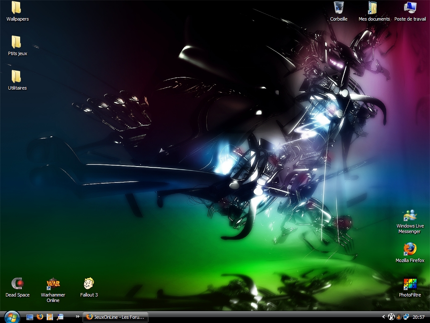Click the 'Windows Live Messenger' label text

(410, 228)
